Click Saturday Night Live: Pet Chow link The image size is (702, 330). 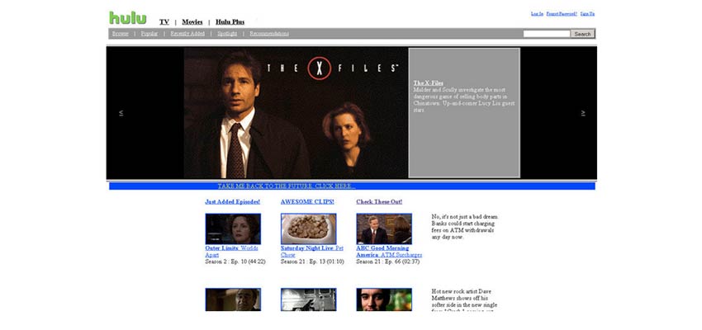(x=312, y=252)
